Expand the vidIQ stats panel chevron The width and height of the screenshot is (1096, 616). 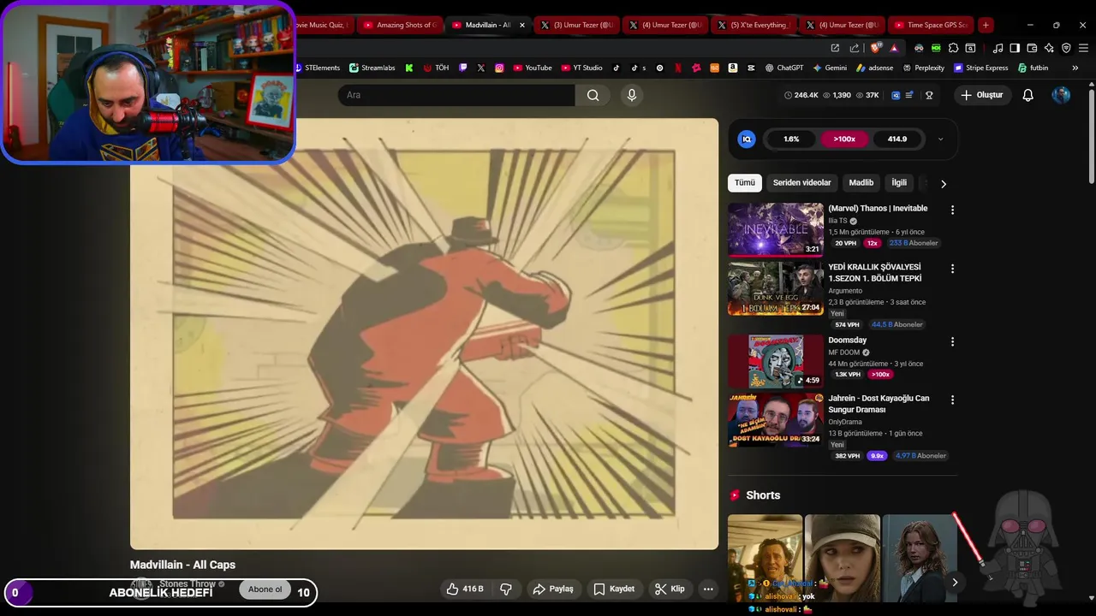(940, 139)
